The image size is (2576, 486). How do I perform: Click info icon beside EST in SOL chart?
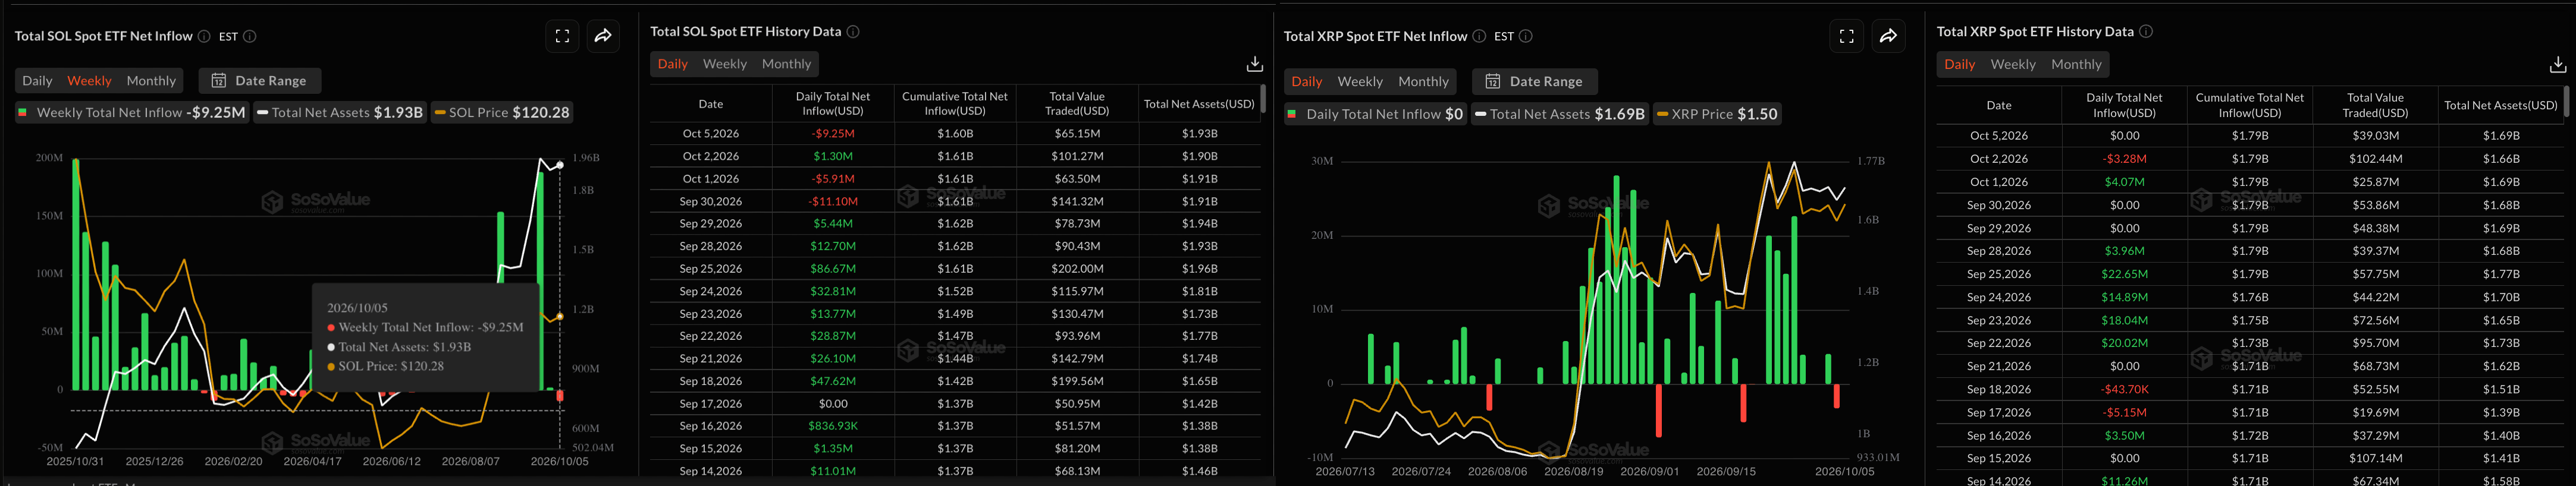(250, 36)
